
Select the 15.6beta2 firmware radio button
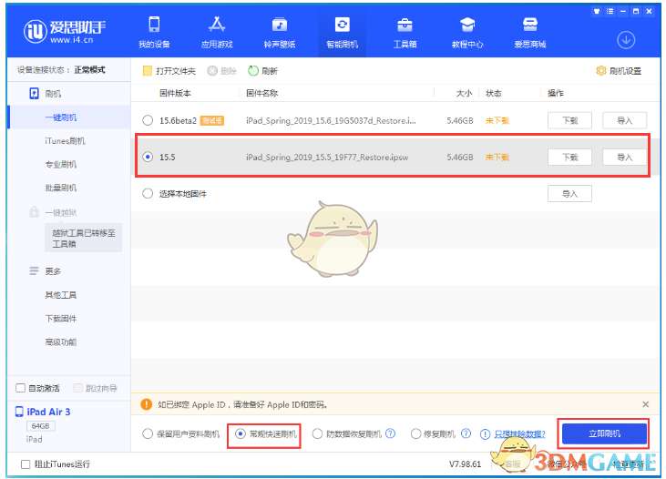pos(148,120)
